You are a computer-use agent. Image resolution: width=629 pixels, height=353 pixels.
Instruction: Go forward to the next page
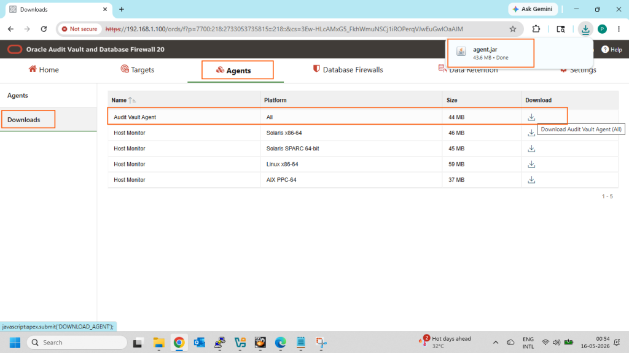pos(27,29)
